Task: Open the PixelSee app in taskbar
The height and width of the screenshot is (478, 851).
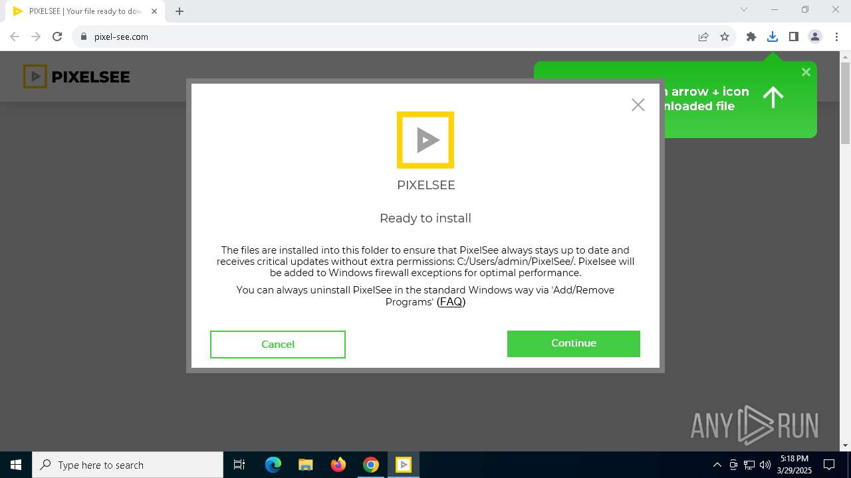Action: (x=404, y=465)
